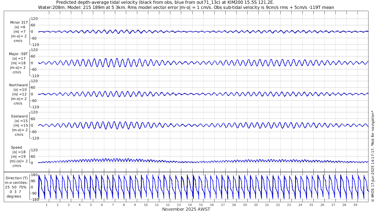Screen dimensions: 376x215
Task: Click the "|o| =10" value in Northward panel
Action: [x=20, y=89]
